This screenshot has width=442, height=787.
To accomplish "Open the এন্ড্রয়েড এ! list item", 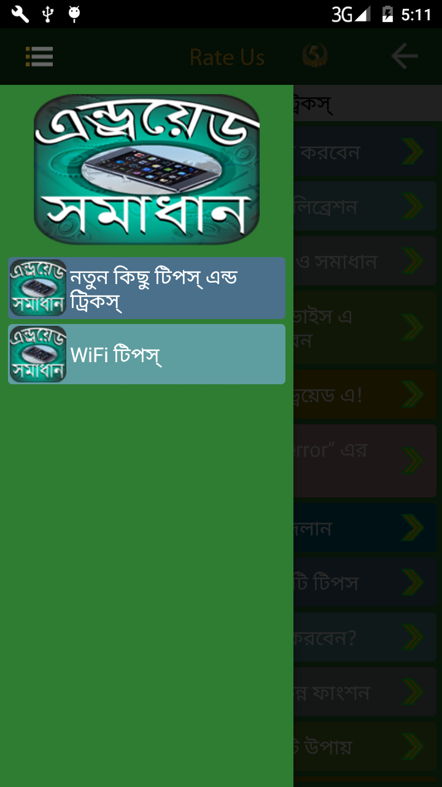I will [x=365, y=394].
